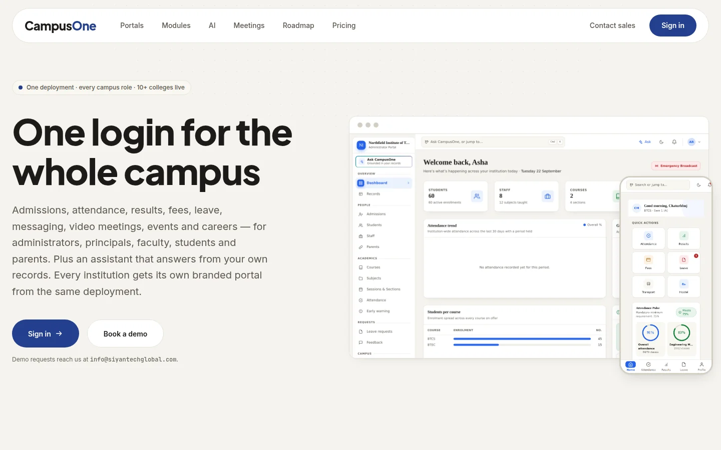Expand the Dashboard sidebar chevron
The image size is (721, 450).
409,183
